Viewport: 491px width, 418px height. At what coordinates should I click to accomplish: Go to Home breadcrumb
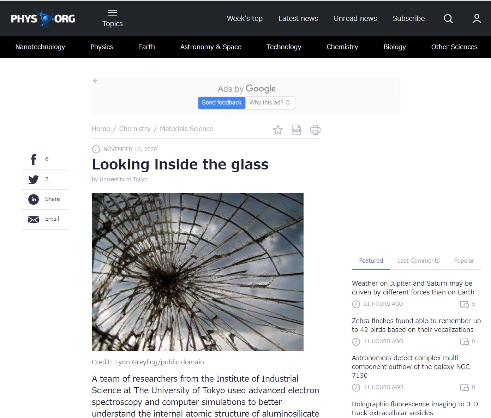tap(101, 129)
